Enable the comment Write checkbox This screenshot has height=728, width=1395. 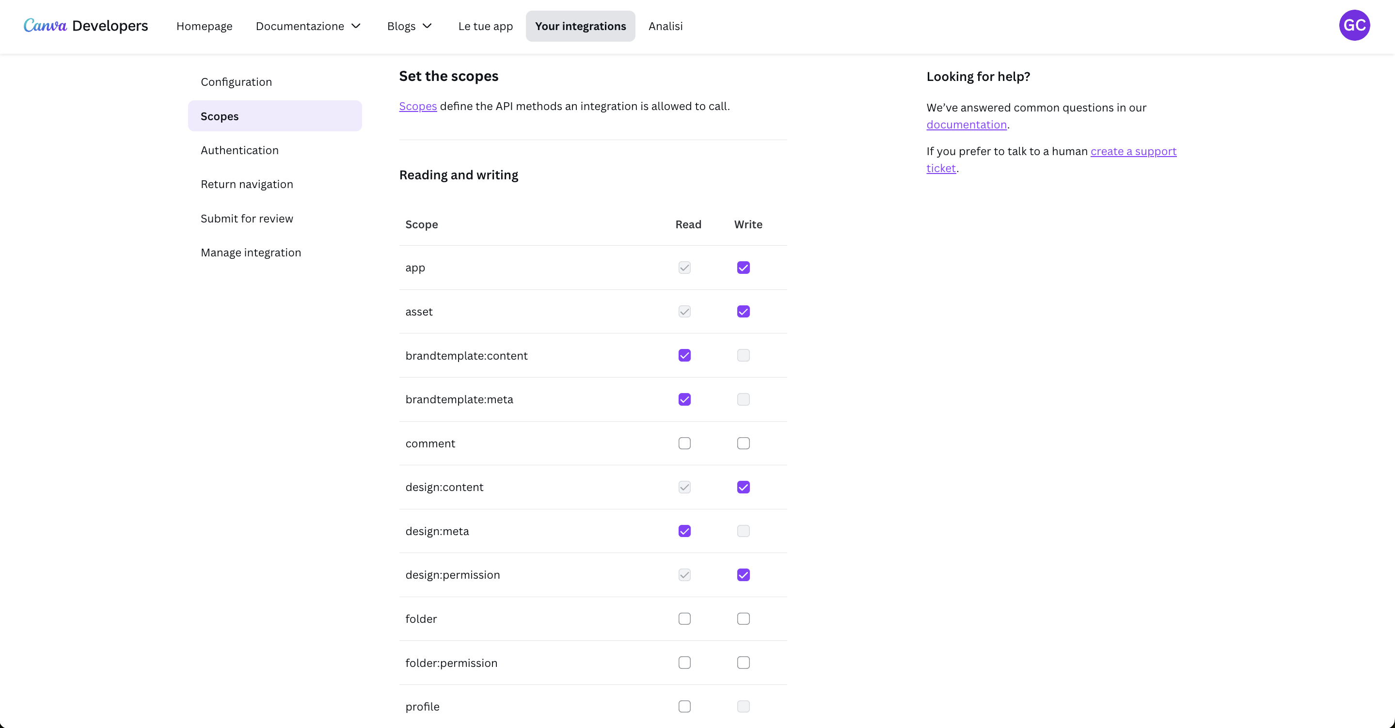(x=743, y=443)
